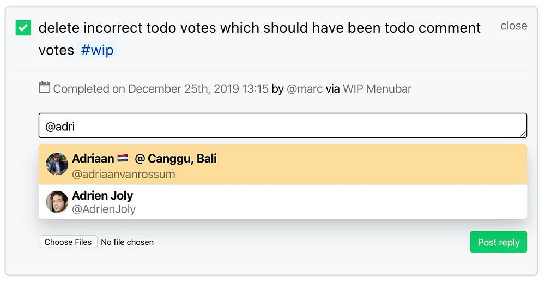The image size is (545, 282).
Task: Follow the WIP Menubar link
Action: 377,89
